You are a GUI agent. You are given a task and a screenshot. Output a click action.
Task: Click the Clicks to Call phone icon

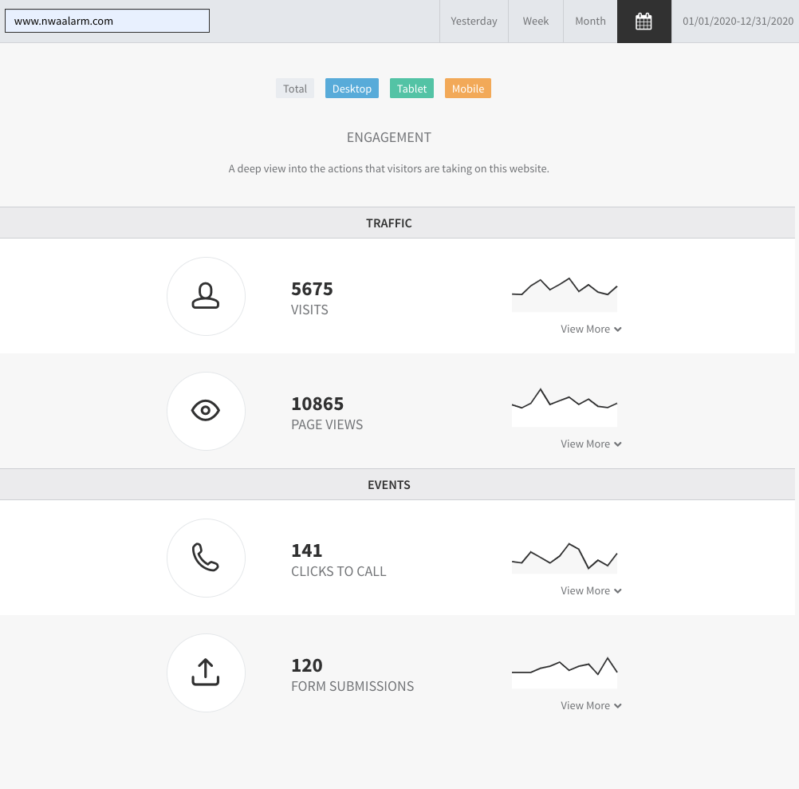[x=206, y=558]
